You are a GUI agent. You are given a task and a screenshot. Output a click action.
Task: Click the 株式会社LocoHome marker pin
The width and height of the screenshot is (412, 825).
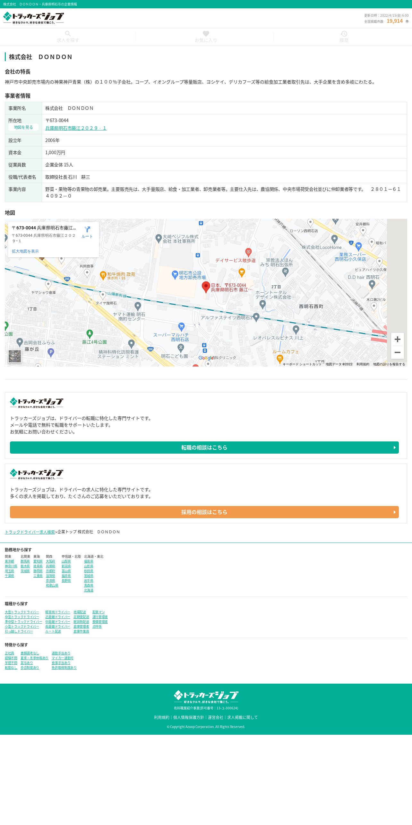[x=334, y=239]
